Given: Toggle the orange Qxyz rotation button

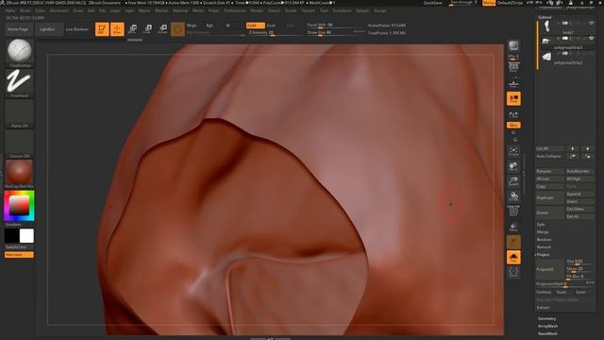Looking at the screenshot, I should point(513,126).
